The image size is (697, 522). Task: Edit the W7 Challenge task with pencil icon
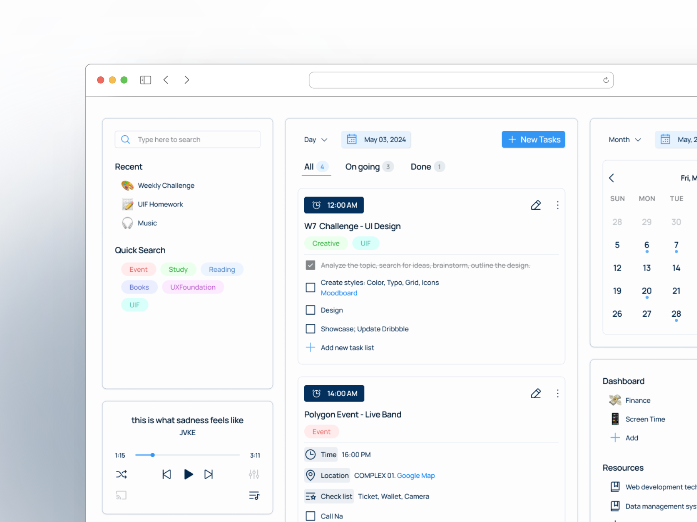[536, 205]
